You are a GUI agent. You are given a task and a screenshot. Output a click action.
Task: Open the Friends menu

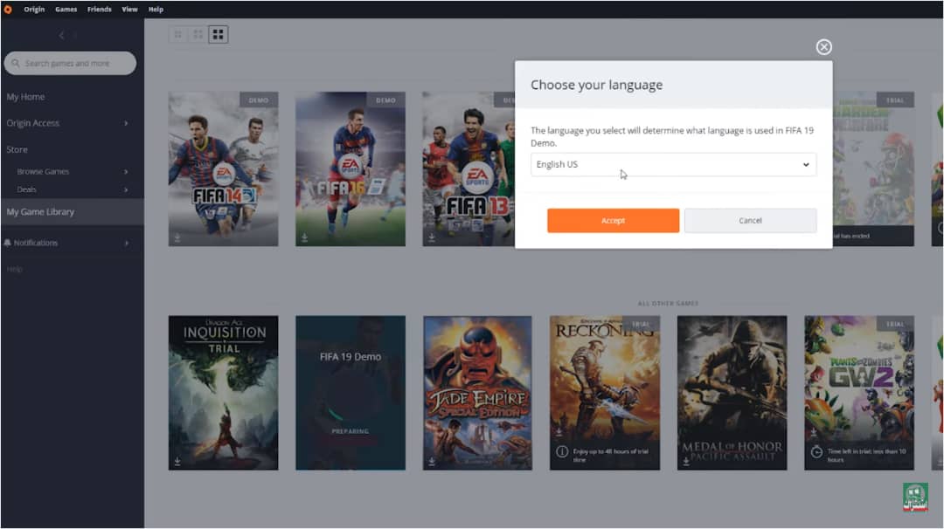point(99,9)
